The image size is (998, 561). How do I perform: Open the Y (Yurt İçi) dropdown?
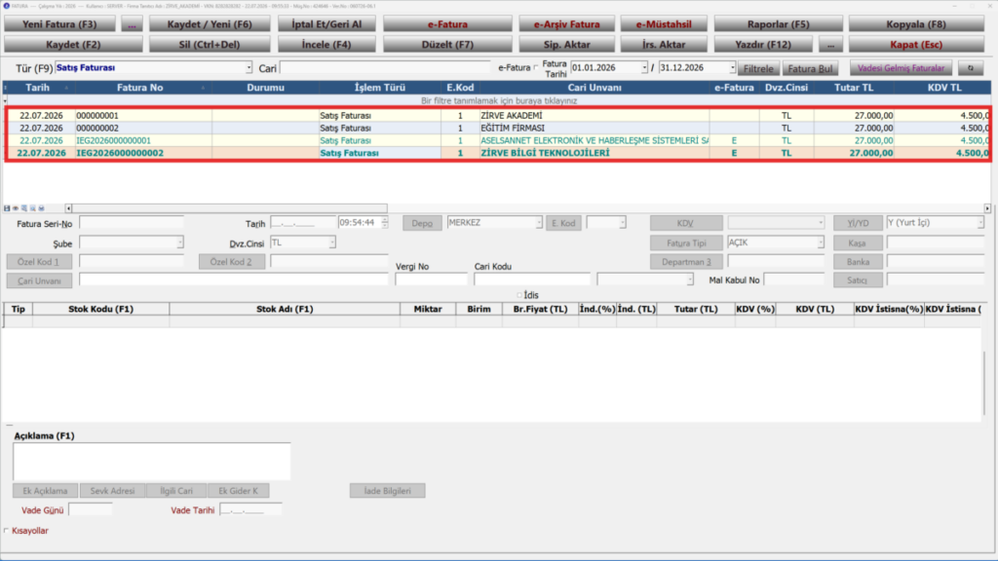click(980, 223)
